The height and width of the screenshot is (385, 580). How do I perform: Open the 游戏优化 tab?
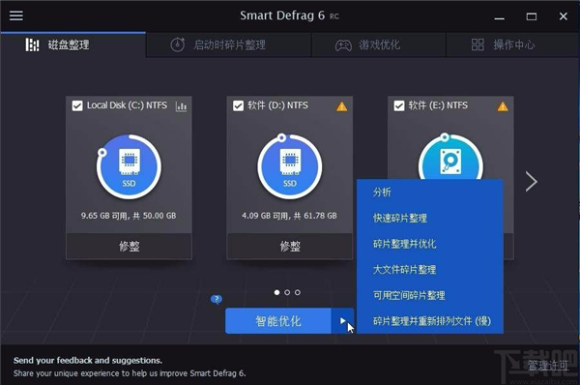(379, 44)
